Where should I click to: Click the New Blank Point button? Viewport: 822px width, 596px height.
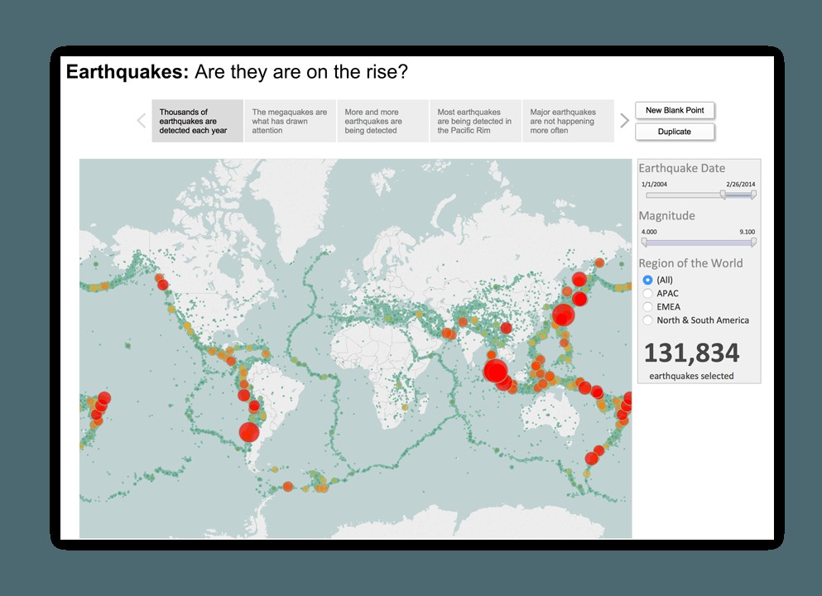[x=675, y=110]
